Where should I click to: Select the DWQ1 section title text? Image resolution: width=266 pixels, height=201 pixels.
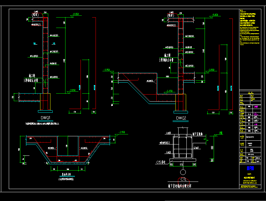[45, 118]
